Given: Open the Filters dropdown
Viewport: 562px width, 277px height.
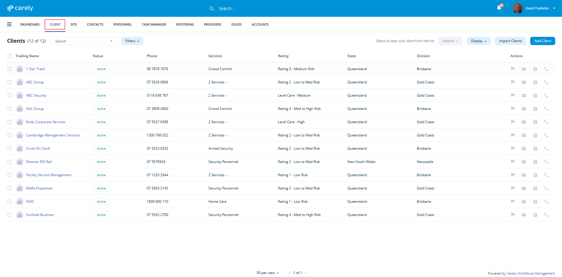Looking at the screenshot, I should pyautogui.click(x=132, y=41).
